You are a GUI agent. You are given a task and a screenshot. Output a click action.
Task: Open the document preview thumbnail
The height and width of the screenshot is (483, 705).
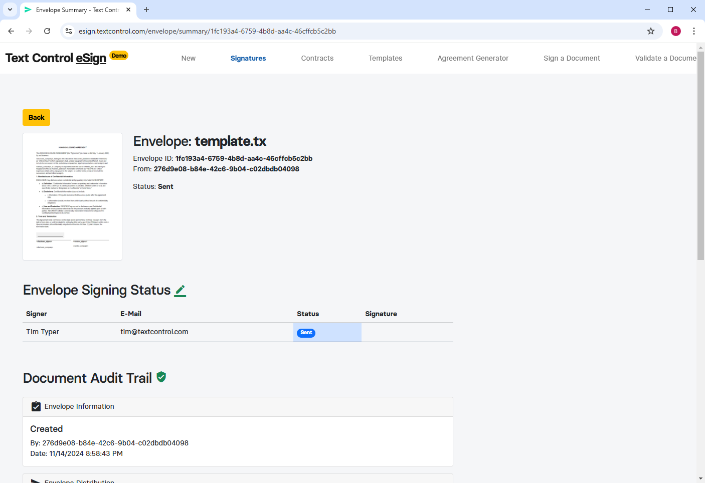72,196
